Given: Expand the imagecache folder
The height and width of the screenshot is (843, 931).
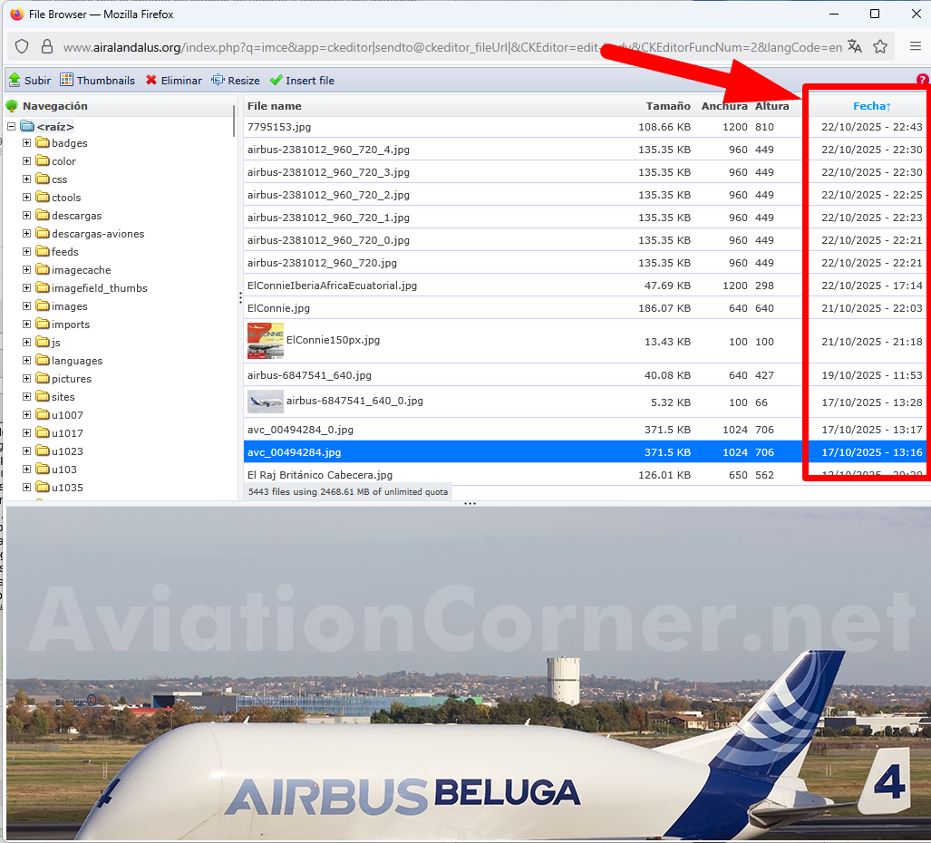Looking at the screenshot, I should [26, 270].
